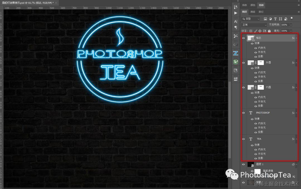Image resolution: width=301 pixels, height=189 pixels.
Task: Open the Properties panel icon in dock
Action: (236, 79)
